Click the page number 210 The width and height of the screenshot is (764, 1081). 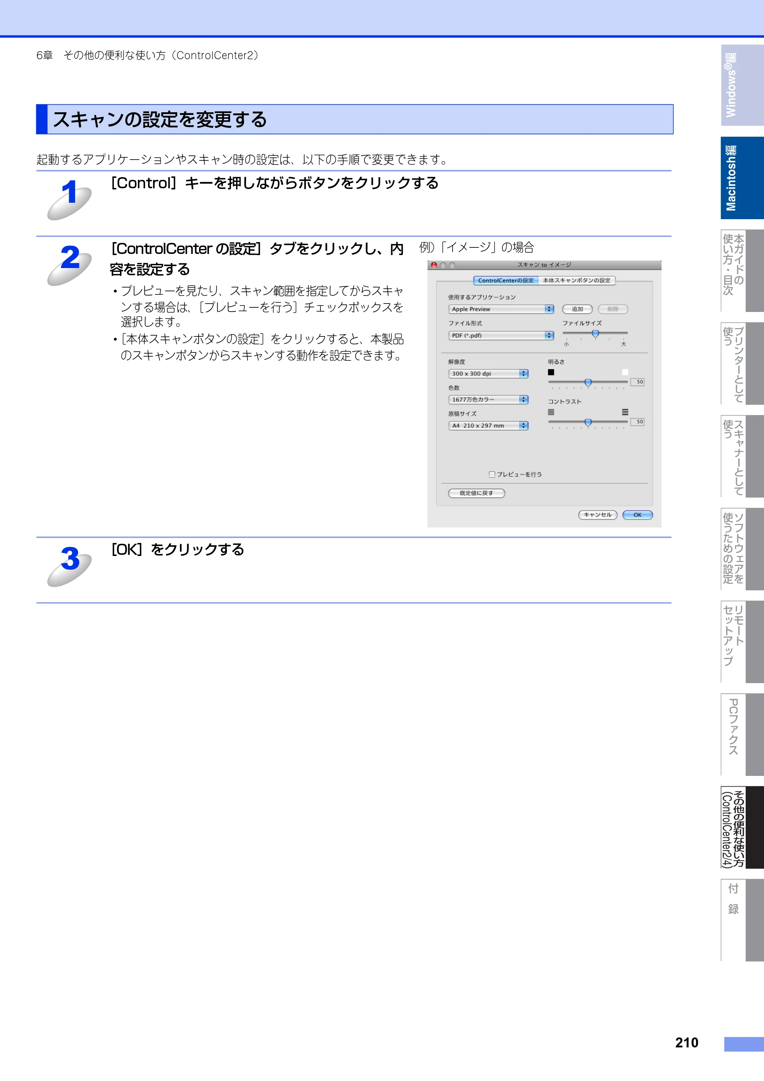(x=687, y=1043)
